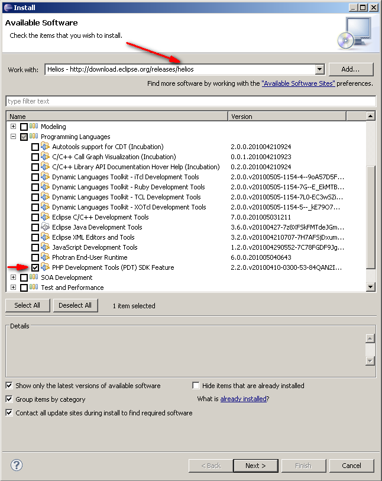Click the Cancel button

[x=352, y=466]
